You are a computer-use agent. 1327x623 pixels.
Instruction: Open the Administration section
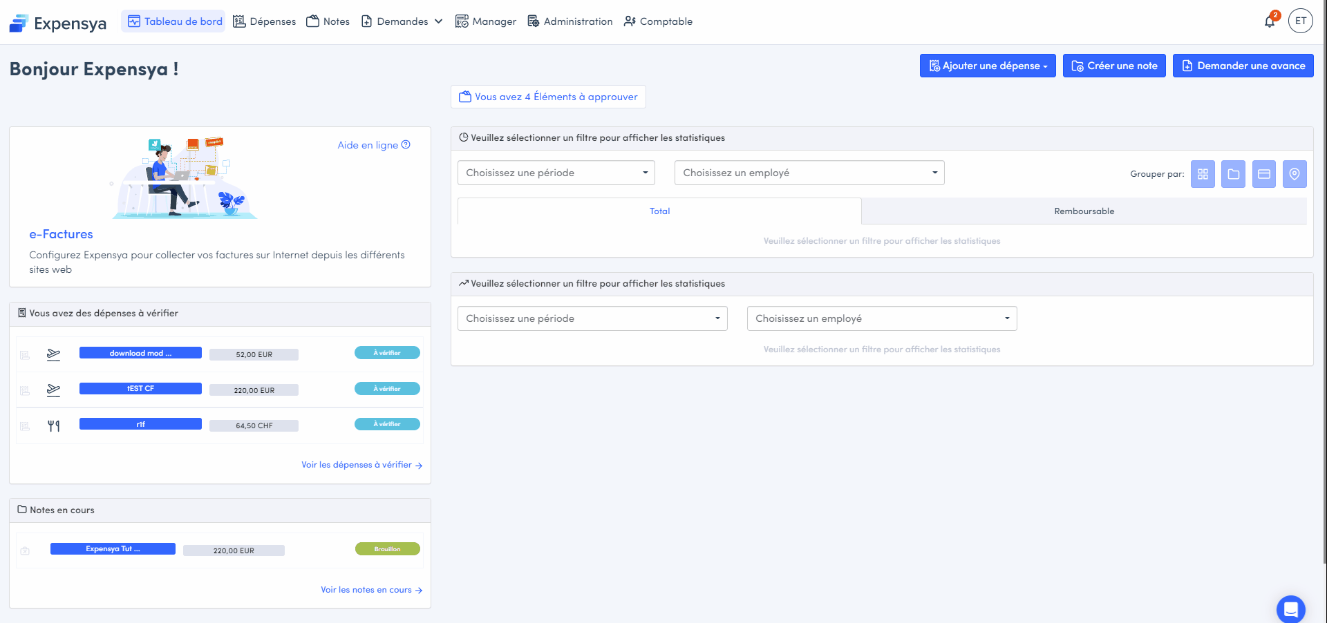point(570,21)
